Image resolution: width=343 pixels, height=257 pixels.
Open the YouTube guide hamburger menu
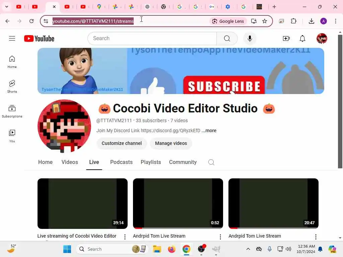[x=12, y=38]
